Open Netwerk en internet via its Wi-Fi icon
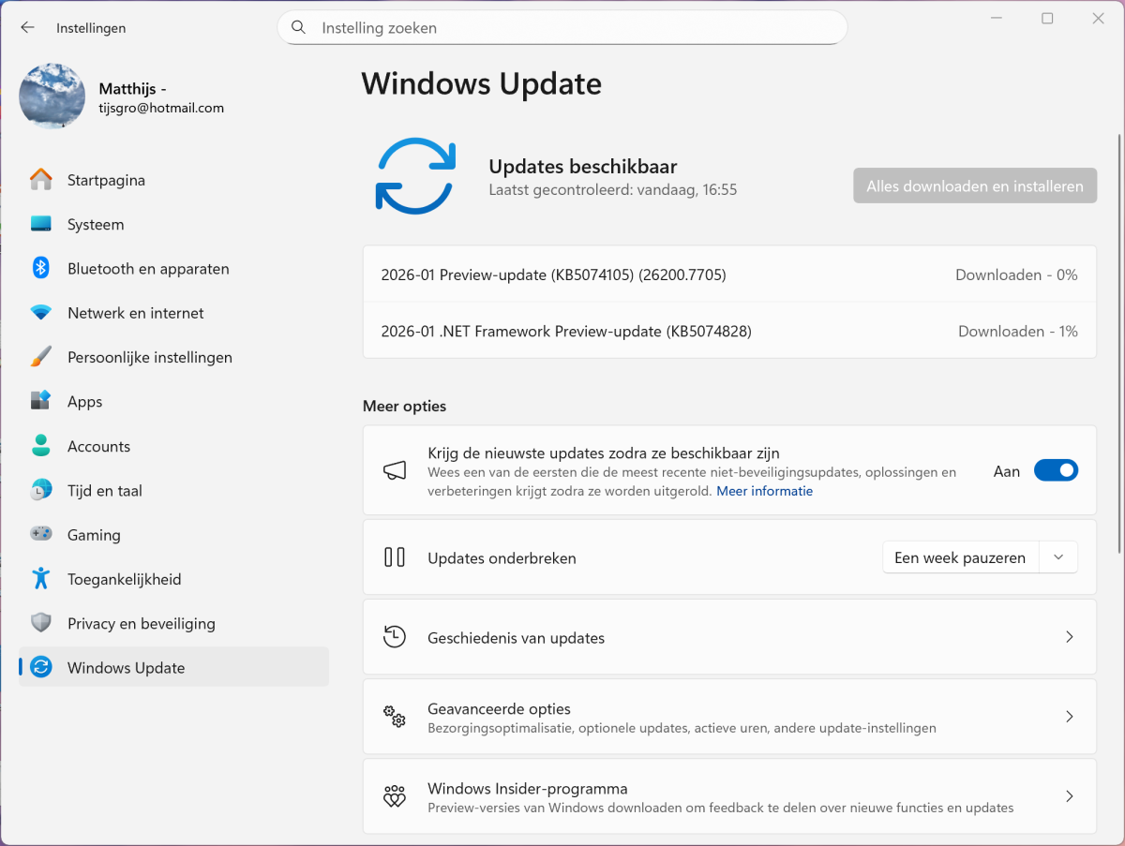Viewport: 1125px width, 846px height. pos(40,313)
